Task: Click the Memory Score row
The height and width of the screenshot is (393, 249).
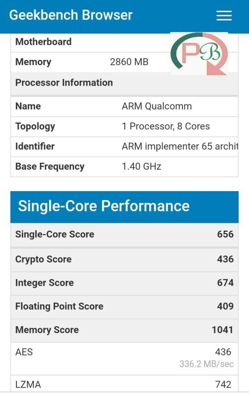Action: click(124, 330)
